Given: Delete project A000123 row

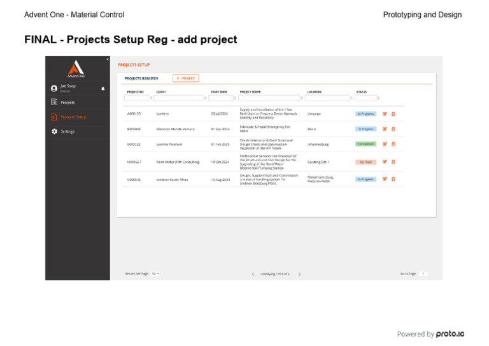Looking at the screenshot, I should [x=393, y=114].
